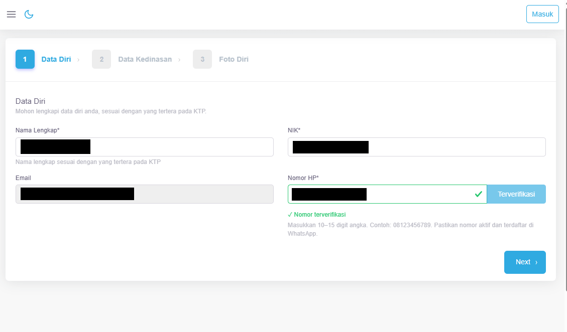Image resolution: width=567 pixels, height=332 pixels.
Task: Focus the Nama Lengkap input field
Action: click(x=145, y=147)
